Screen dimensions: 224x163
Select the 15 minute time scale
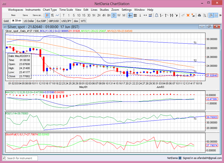click(x=84, y=15)
